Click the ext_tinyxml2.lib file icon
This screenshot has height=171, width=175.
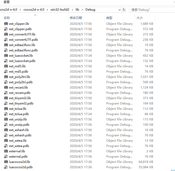pos(6,98)
